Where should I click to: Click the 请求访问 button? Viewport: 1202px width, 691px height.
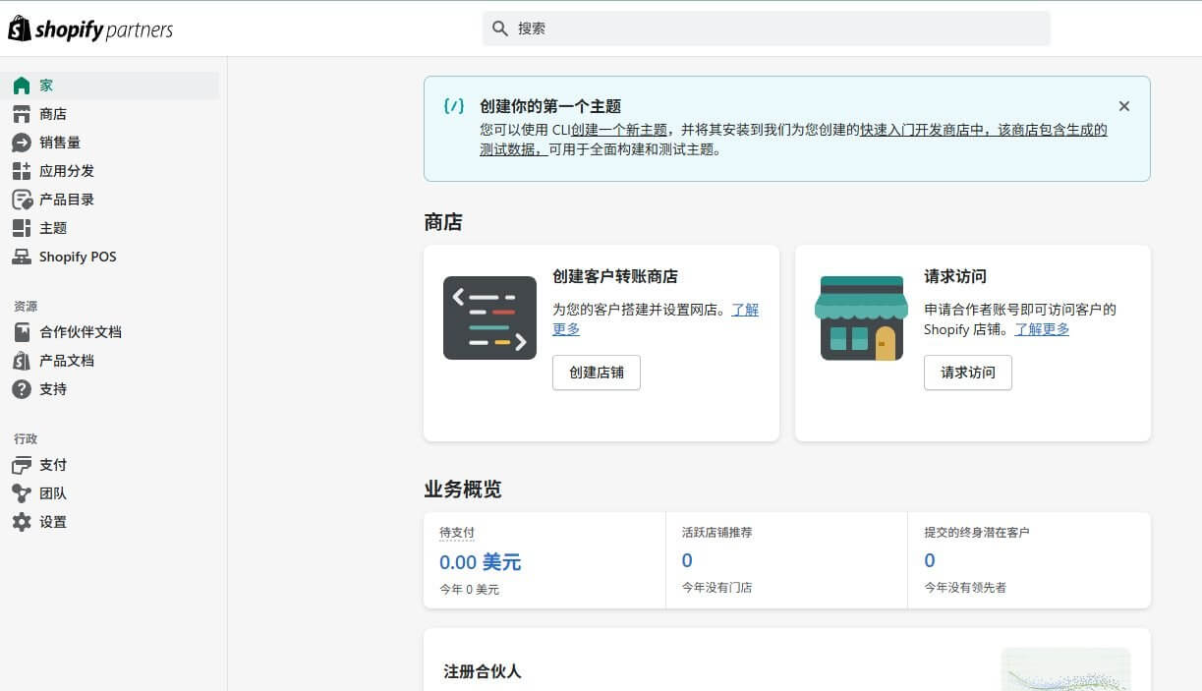[x=968, y=373]
